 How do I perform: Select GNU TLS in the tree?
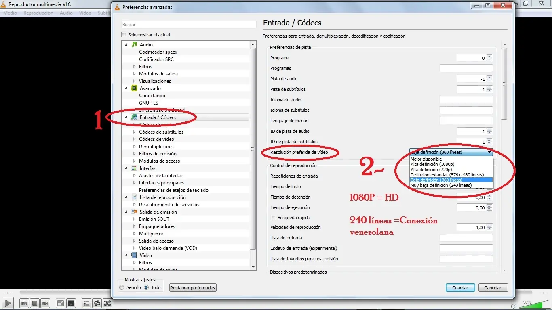point(149,103)
